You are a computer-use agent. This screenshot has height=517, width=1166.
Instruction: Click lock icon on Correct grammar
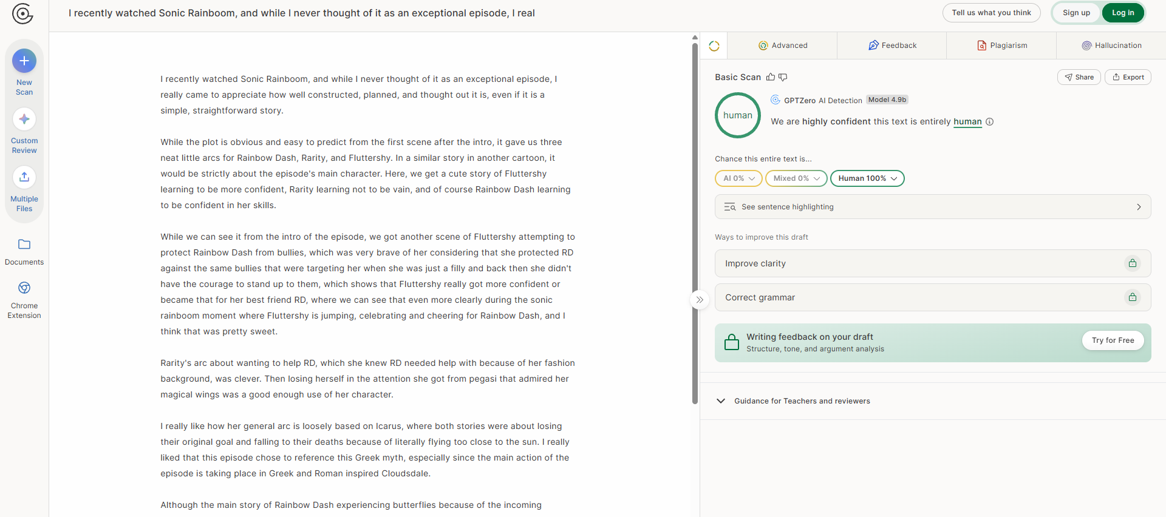[1133, 297]
